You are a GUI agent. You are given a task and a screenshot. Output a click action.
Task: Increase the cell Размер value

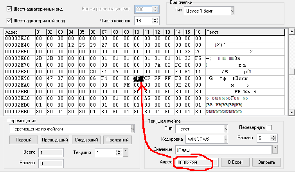(x=273, y=137)
